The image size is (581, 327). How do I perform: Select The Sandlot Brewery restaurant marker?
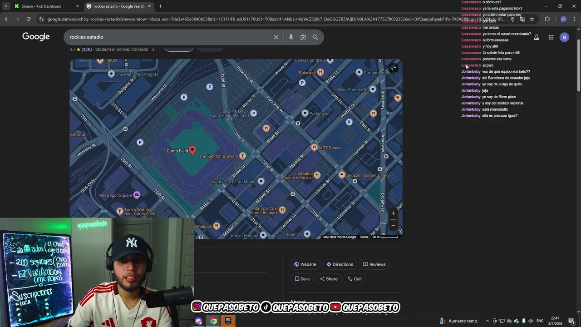(x=243, y=156)
